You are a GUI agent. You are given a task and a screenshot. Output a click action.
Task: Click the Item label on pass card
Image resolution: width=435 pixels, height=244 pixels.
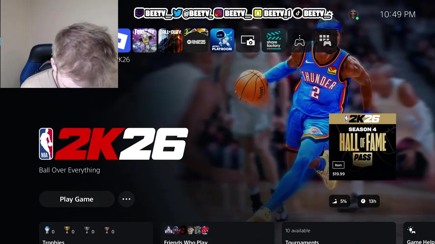click(x=338, y=165)
